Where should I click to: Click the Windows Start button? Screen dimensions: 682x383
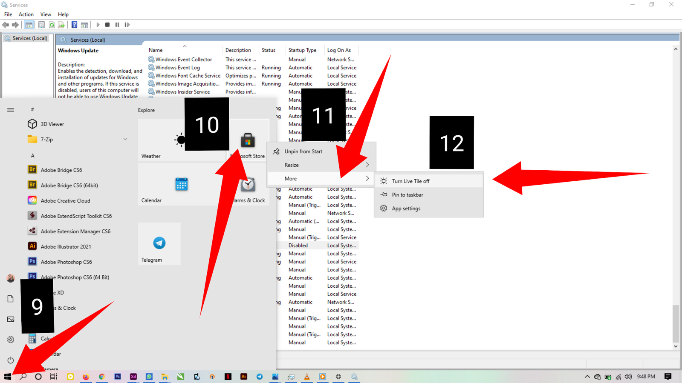pos(8,377)
